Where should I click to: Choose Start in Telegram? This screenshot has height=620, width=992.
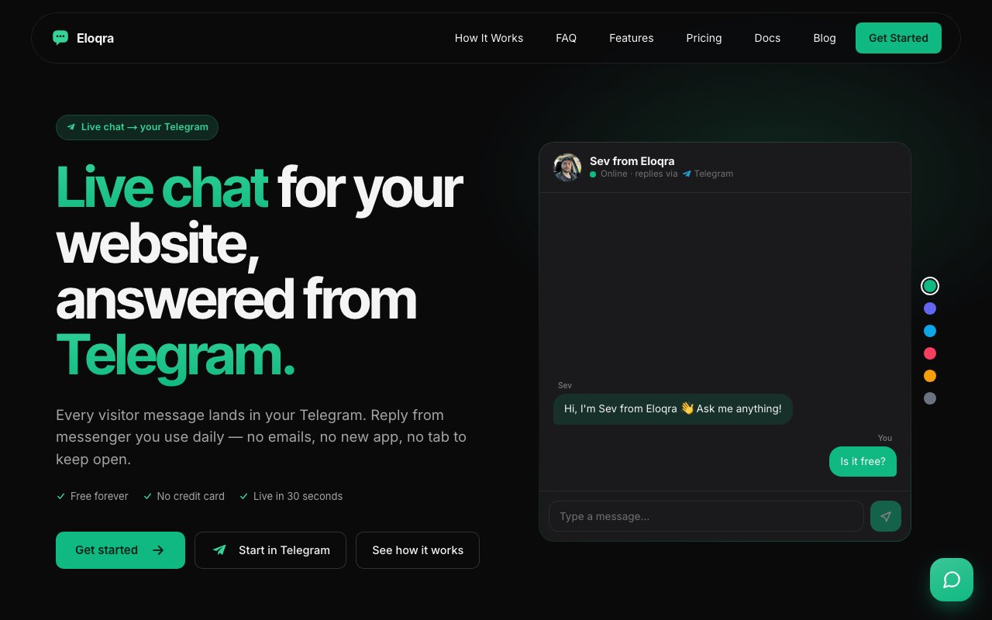pos(270,550)
